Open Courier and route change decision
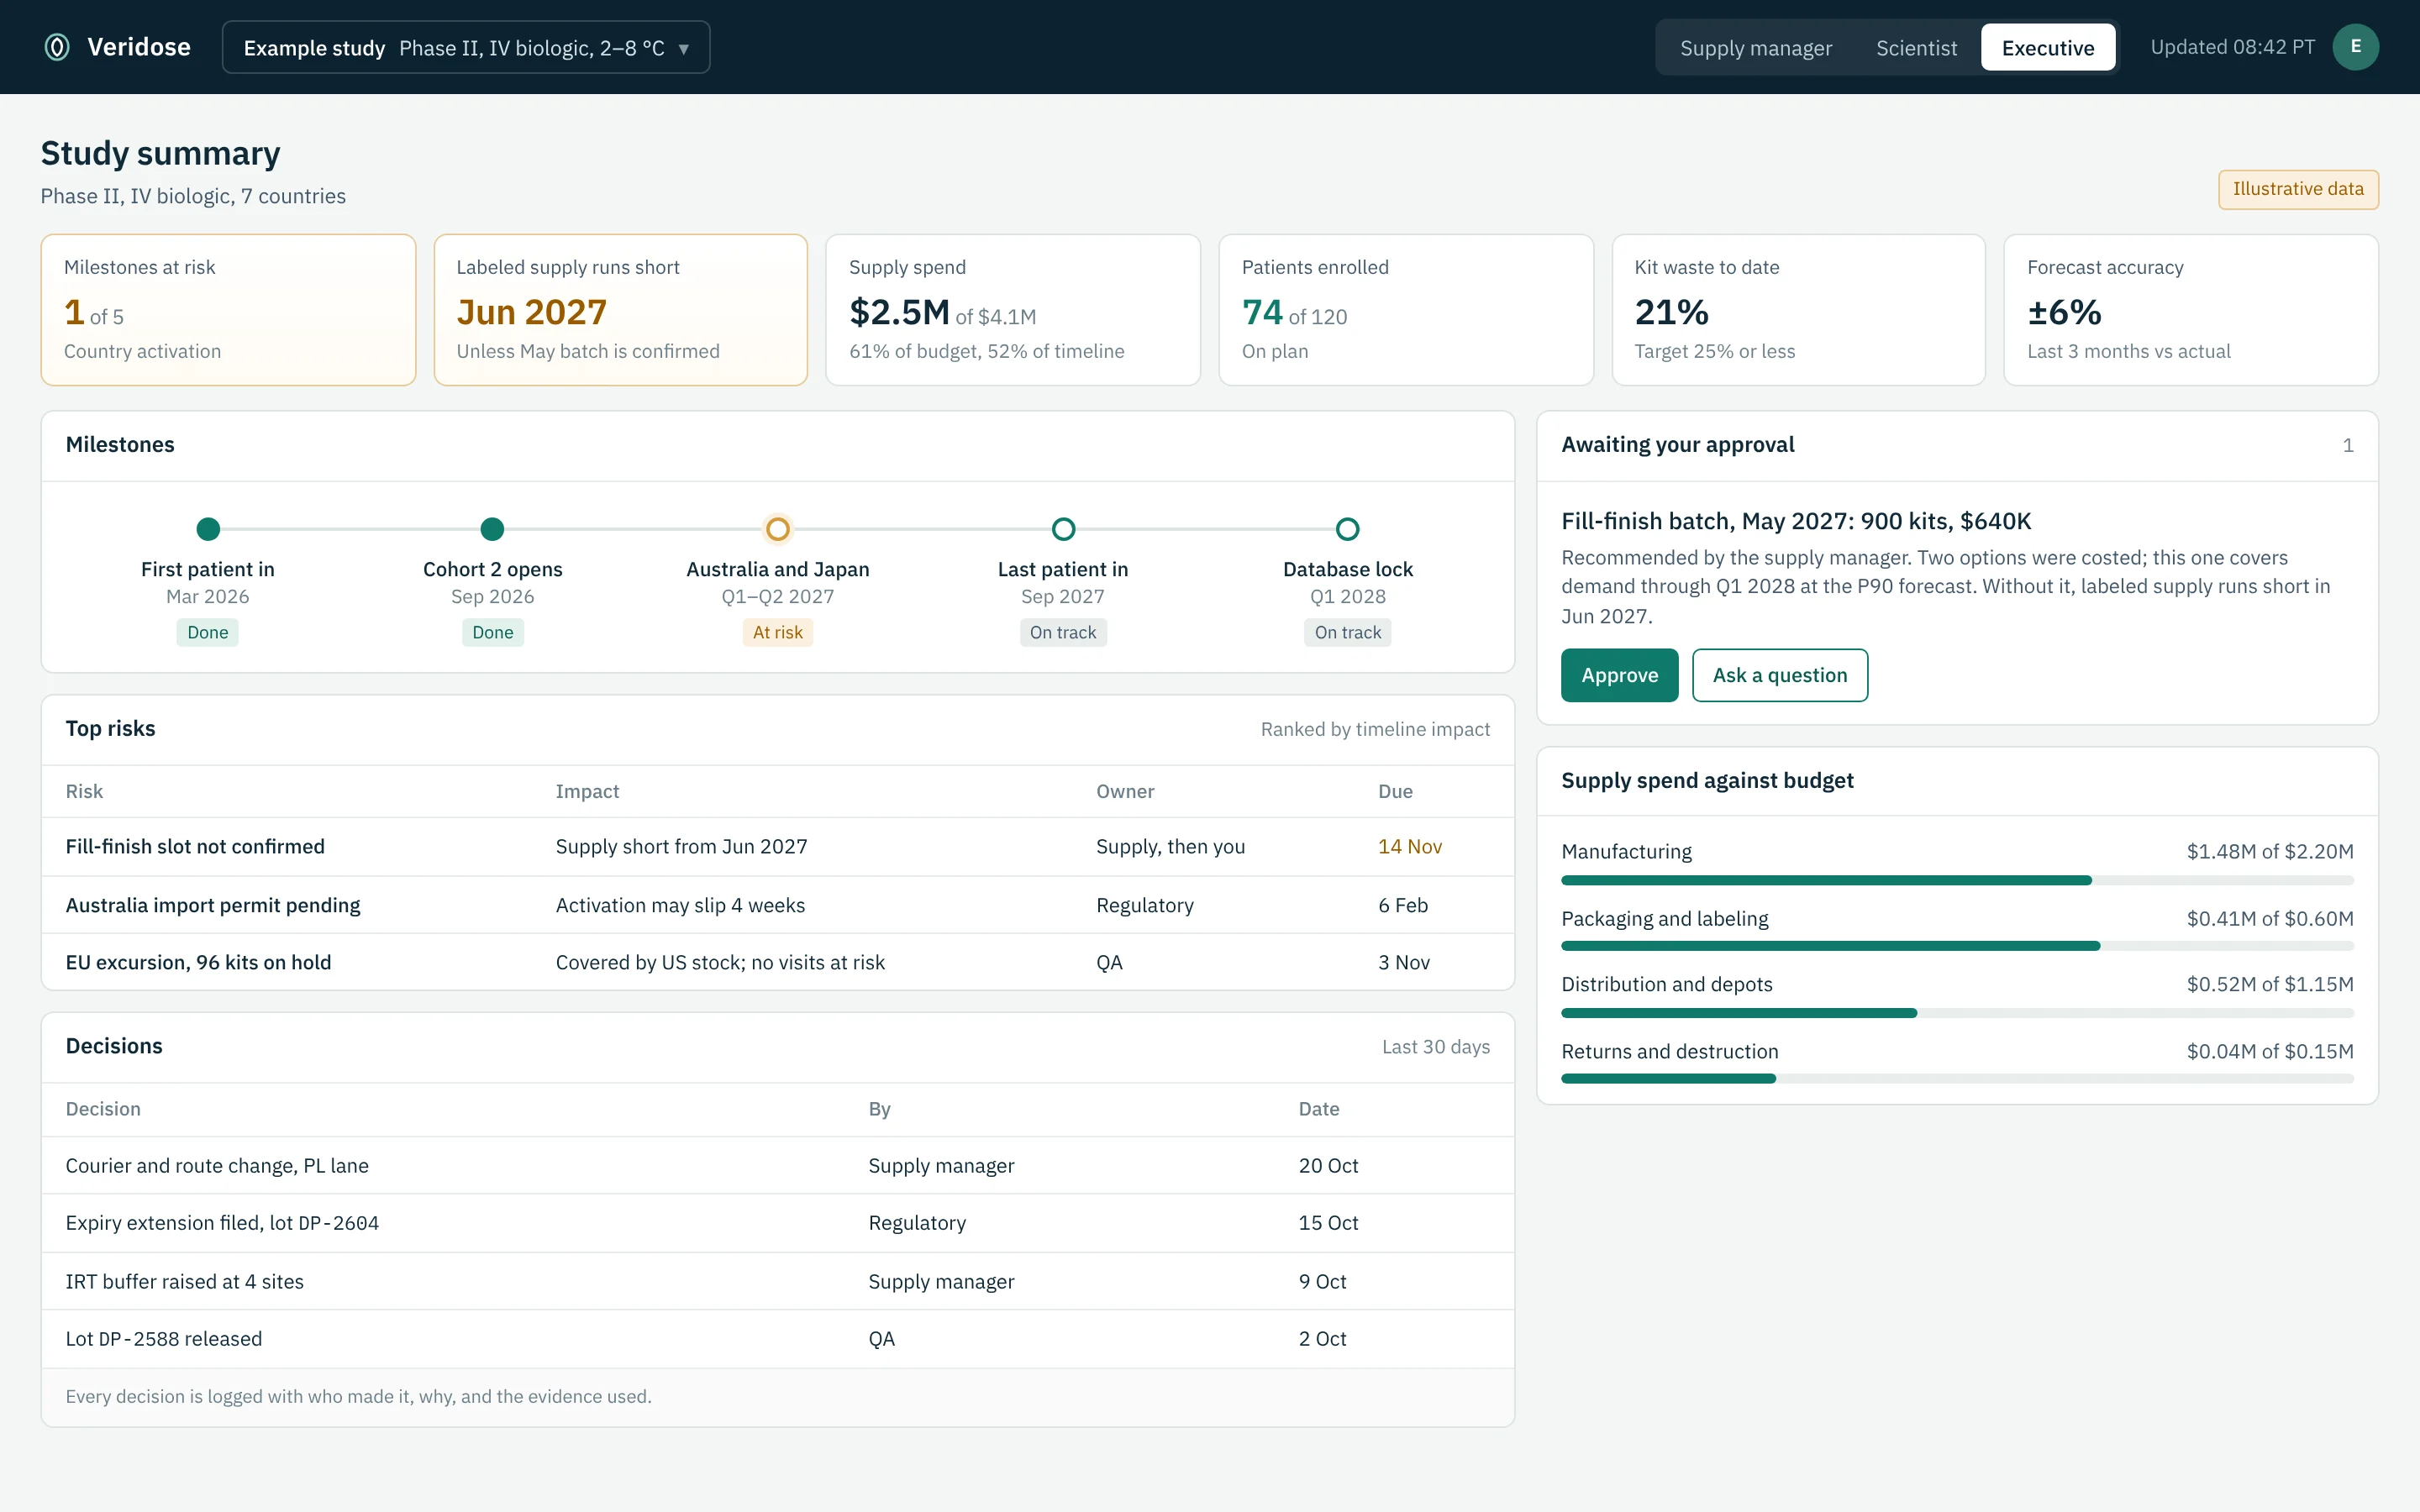This screenshot has width=2420, height=1512. coord(777,1165)
